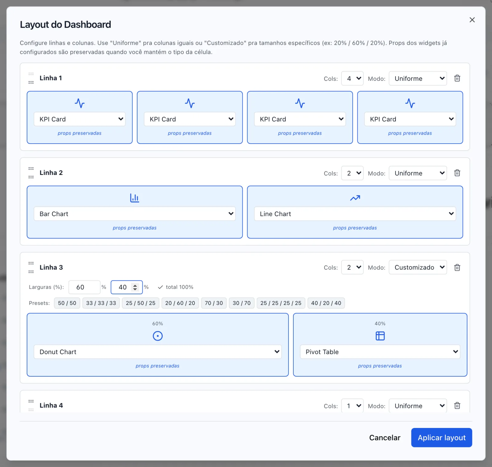This screenshot has height=467, width=492.
Task: Open the Bar Chart widget type dropdown
Action: coord(135,214)
